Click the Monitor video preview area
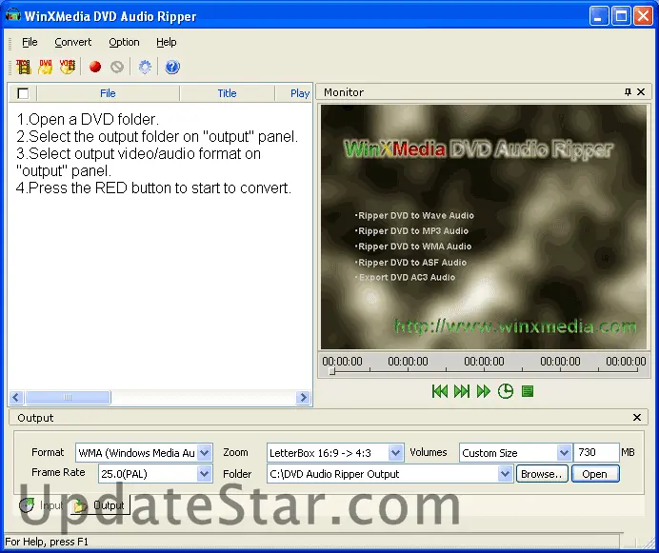The height and width of the screenshot is (553, 659). click(484, 227)
